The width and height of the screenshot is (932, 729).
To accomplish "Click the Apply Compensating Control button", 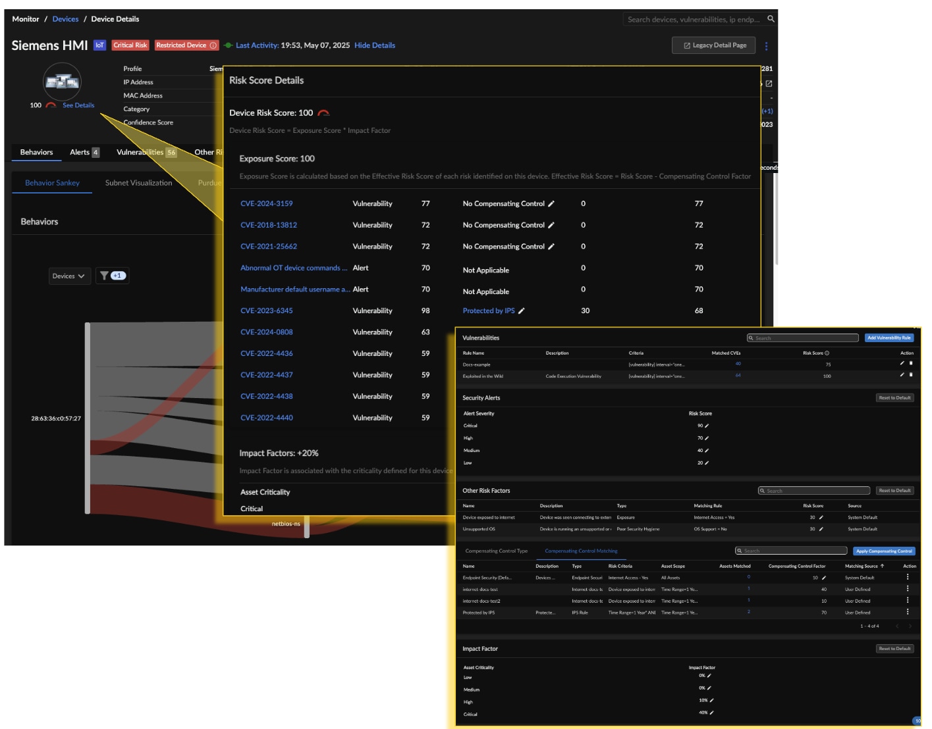I will coord(884,551).
